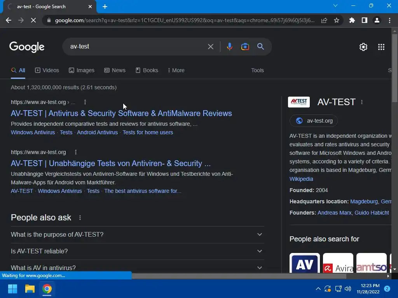The image size is (398, 298).
Task: Open taskbar clock and date
Action: pyautogui.click(x=368, y=289)
